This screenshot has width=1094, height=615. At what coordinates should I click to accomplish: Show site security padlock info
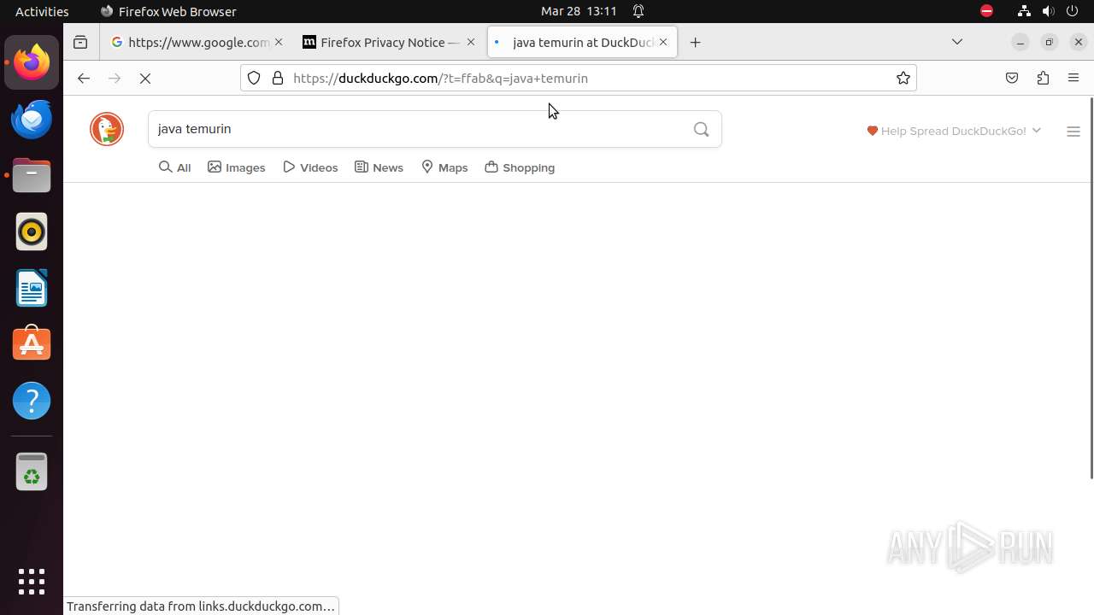278,79
